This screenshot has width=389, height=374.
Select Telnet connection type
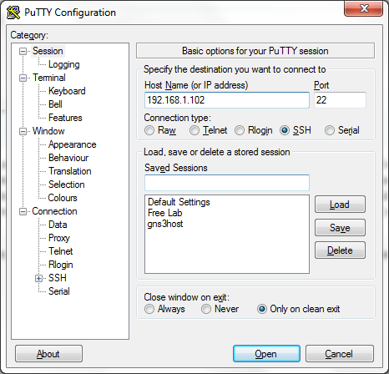tap(194, 130)
